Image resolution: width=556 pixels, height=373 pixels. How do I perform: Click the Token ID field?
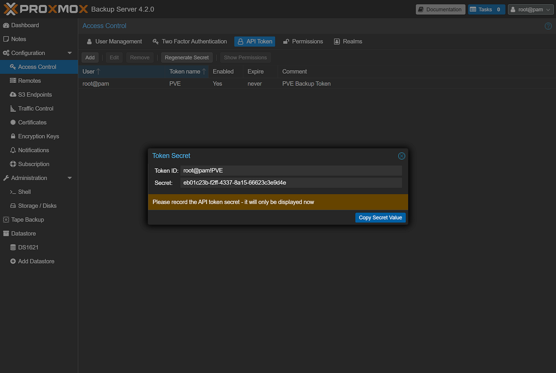(x=291, y=171)
